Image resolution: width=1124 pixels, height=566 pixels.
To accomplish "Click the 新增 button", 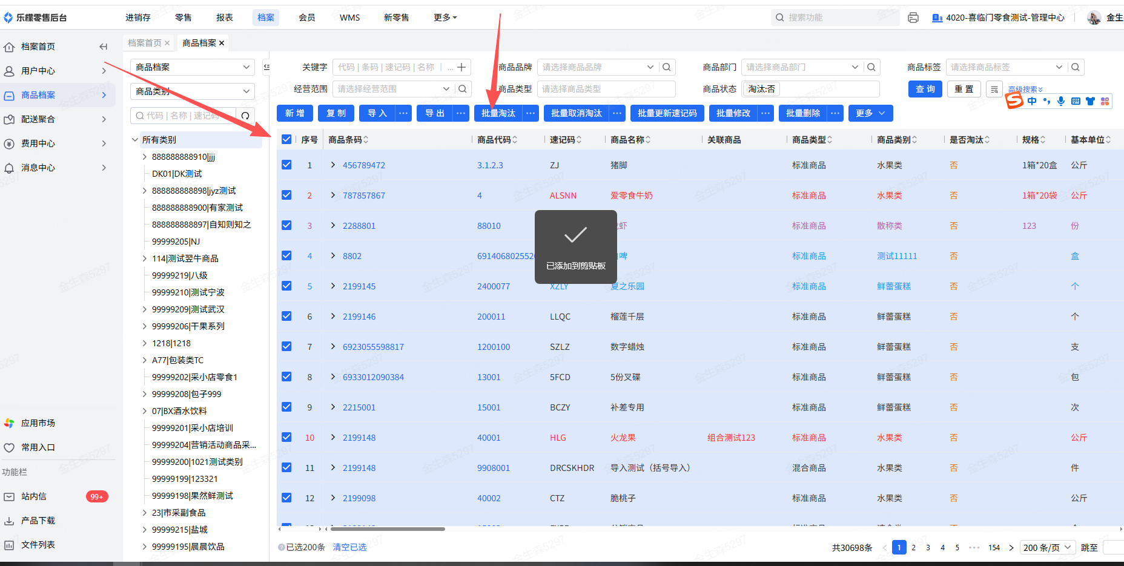I will 295,113.
